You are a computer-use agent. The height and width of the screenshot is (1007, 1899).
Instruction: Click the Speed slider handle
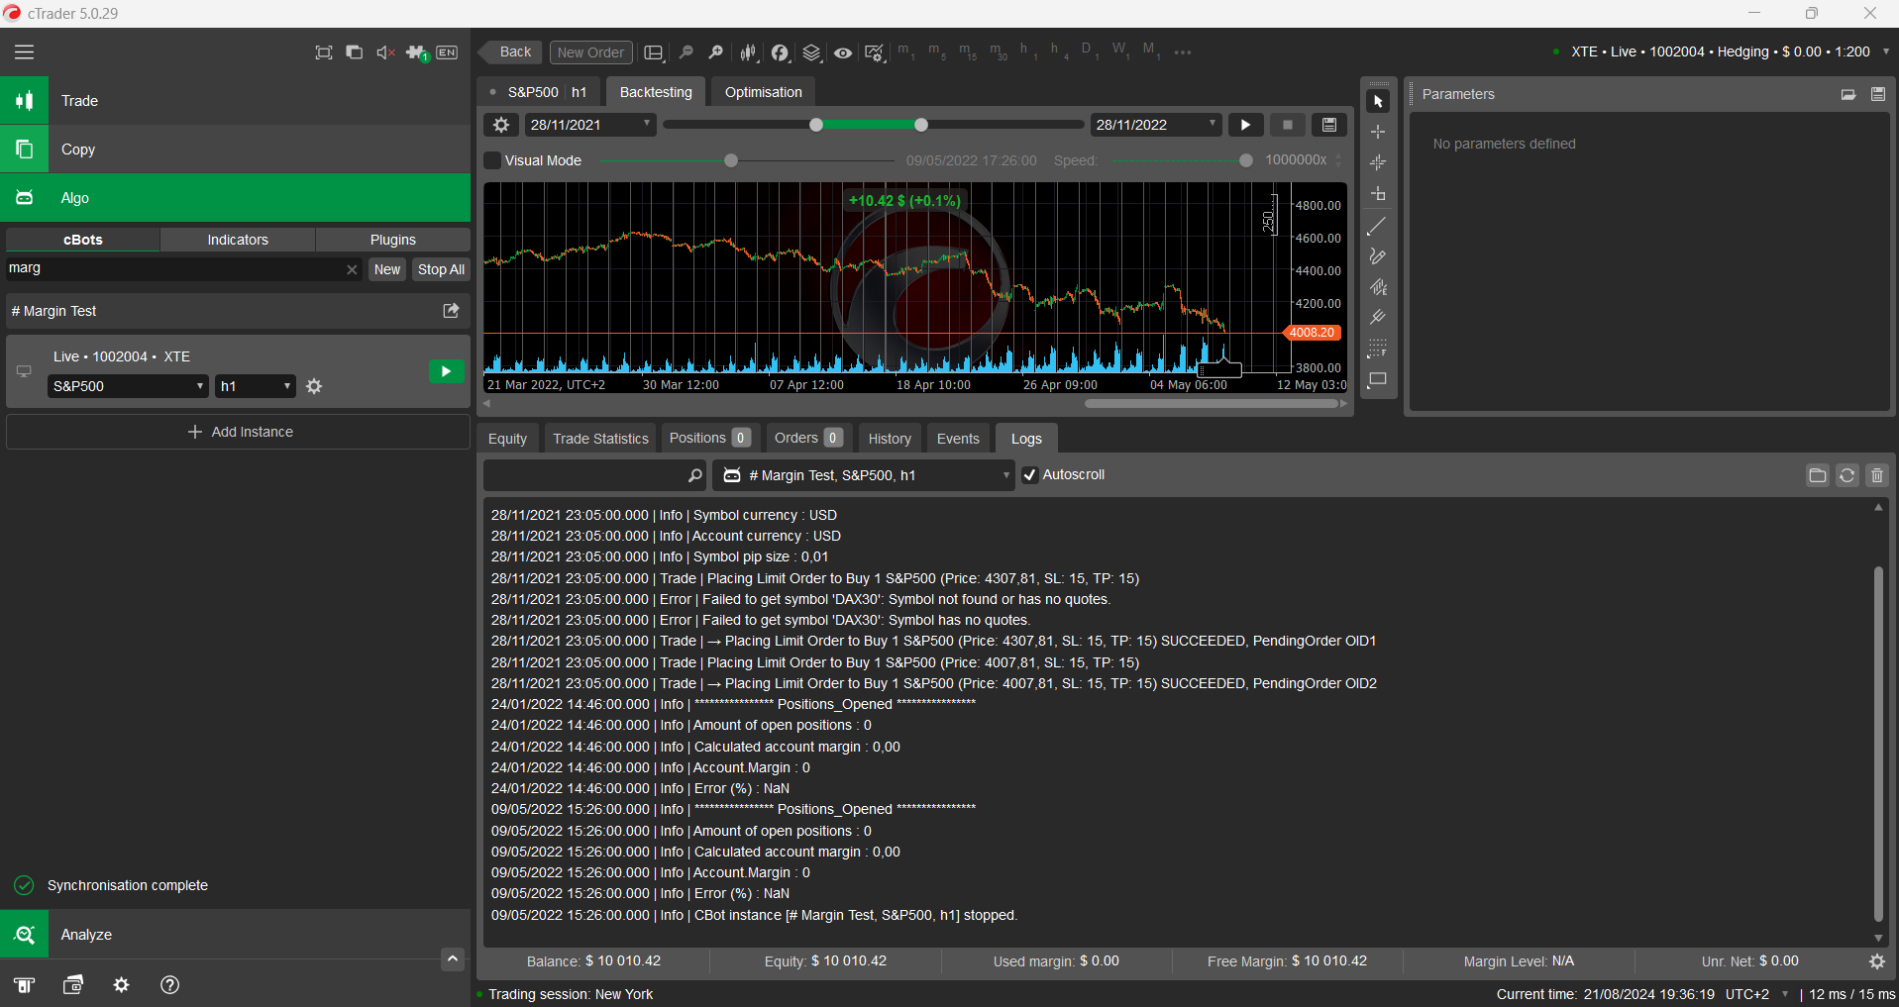click(1246, 160)
